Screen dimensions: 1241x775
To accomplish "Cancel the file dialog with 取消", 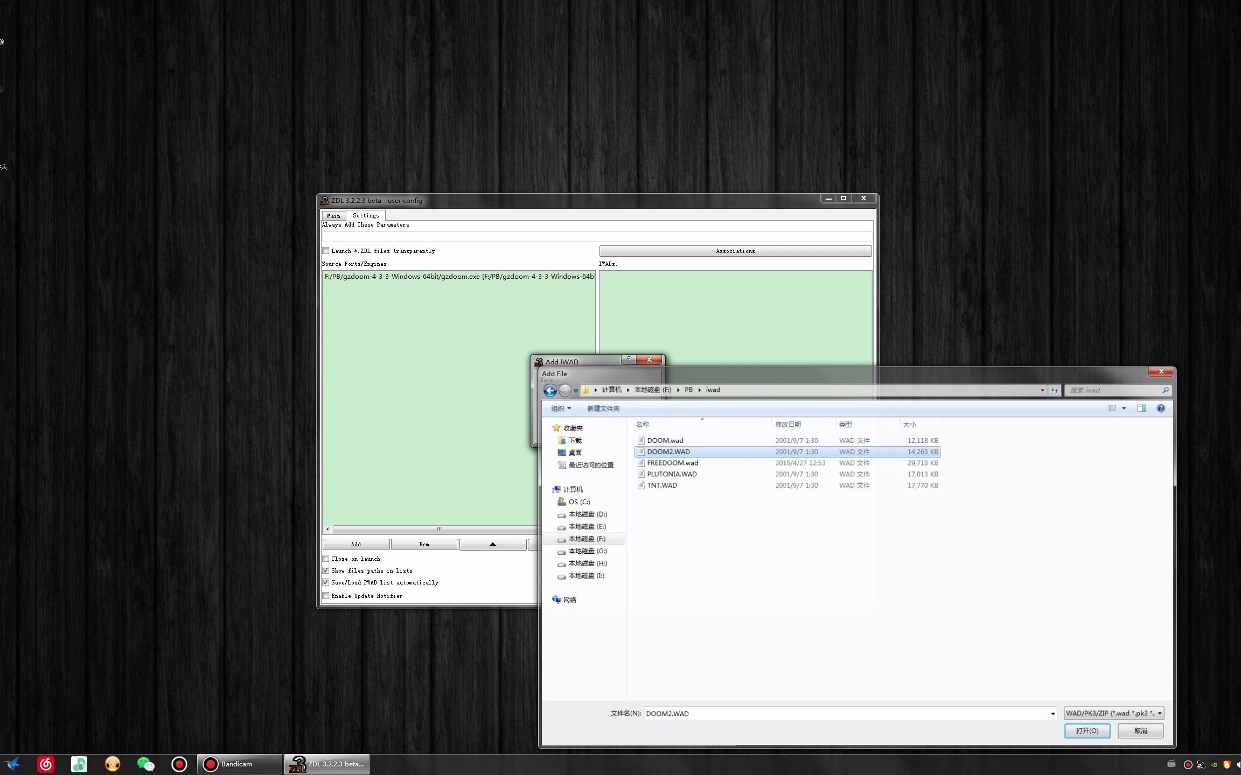I will pyautogui.click(x=1140, y=731).
